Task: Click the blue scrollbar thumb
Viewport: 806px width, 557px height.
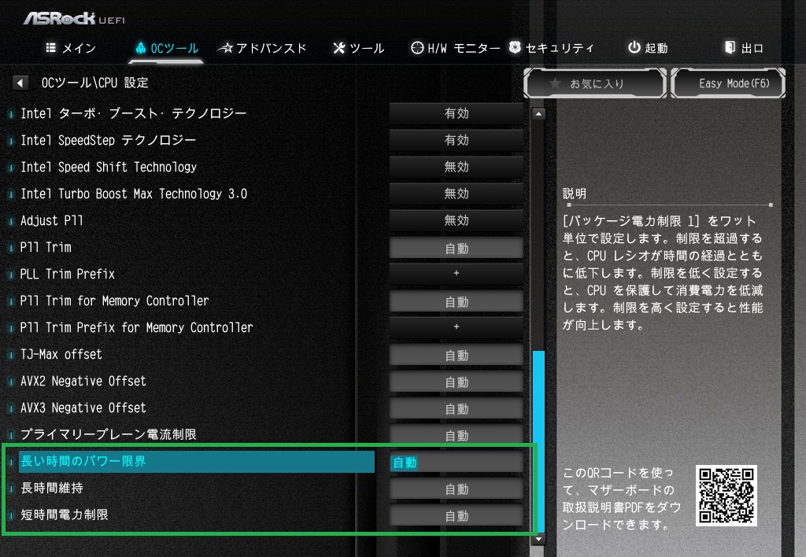Action: coord(538,442)
